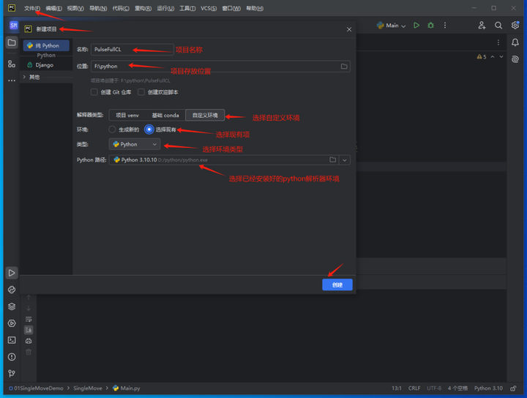
Task: Choose the 选择现有 radio option
Action: pyautogui.click(x=149, y=129)
